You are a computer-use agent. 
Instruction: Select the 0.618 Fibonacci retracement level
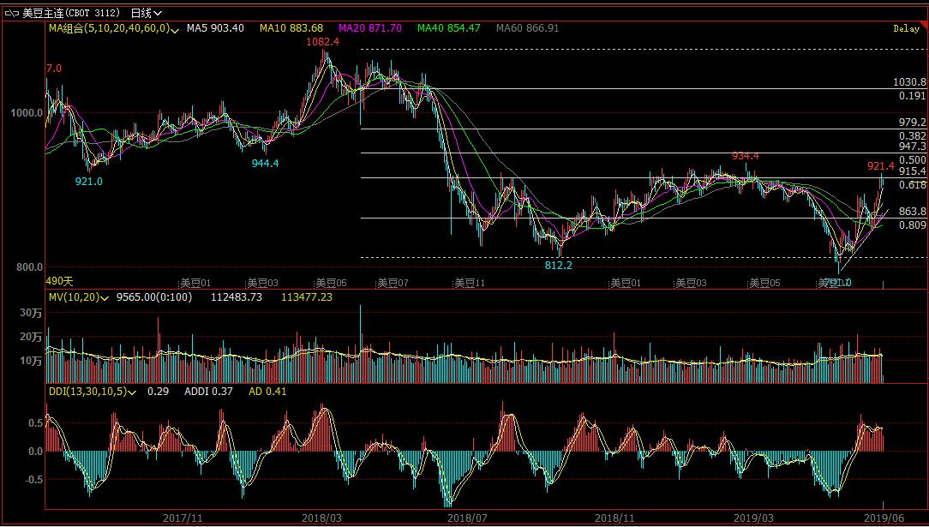pyautogui.click(x=912, y=185)
